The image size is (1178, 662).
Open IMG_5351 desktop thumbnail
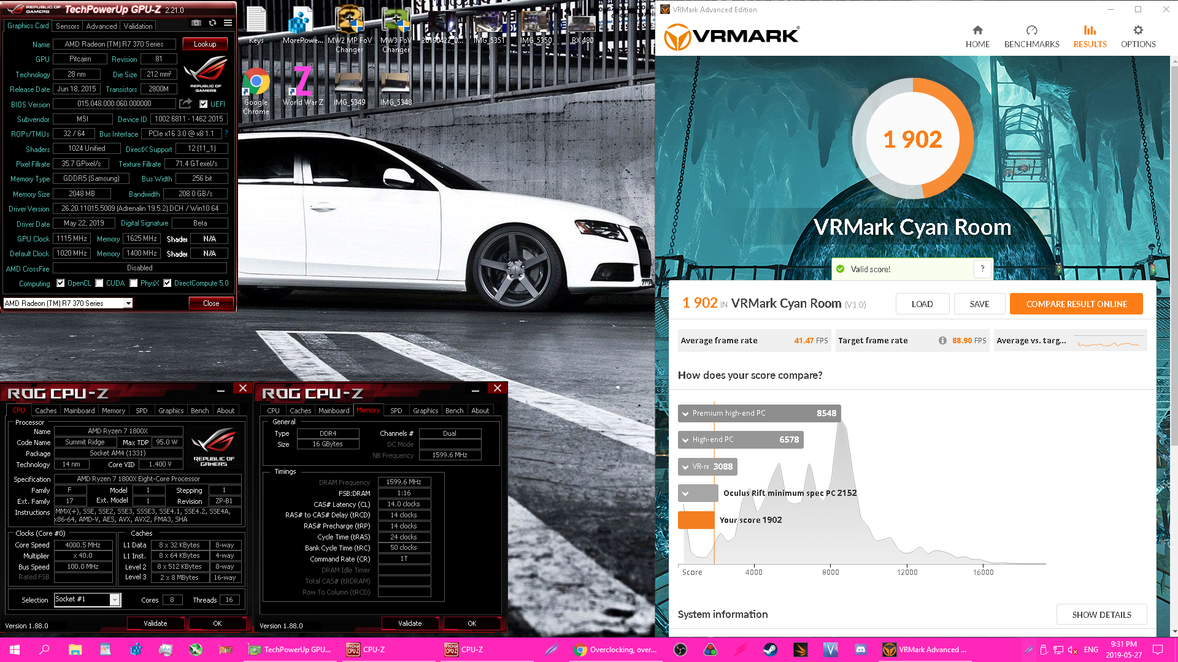[489, 27]
